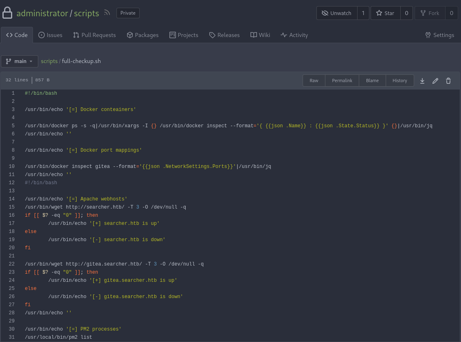
Task: Click the docker inspect gitea line
Action: (148, 166)
